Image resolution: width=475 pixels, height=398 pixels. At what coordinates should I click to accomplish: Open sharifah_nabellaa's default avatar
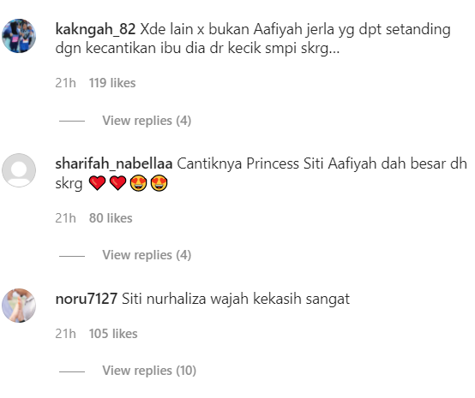(19, 170)
